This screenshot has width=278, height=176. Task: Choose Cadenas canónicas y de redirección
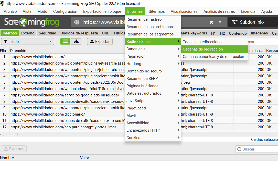(214, 57)
